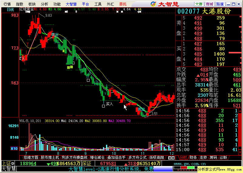Click the 上证 index label in status bar
This screenshot has height=173, width=243.
click(6, 164)
